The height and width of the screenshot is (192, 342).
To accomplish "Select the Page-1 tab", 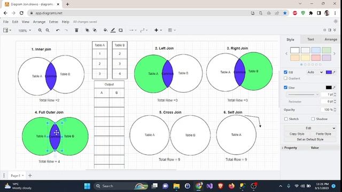I will click(x=17, y=175).
